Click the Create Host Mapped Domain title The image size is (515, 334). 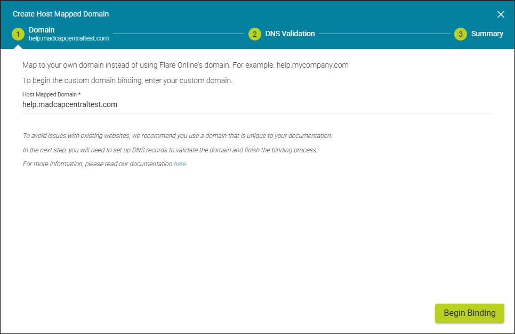pyautogui.click(x=61, y=14)
